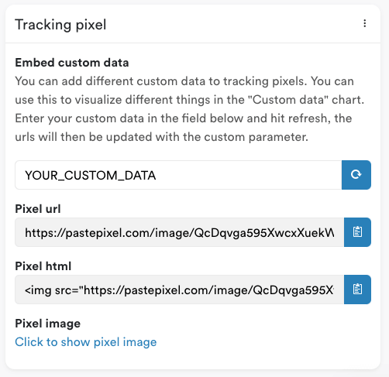Click the word "visualize" in the description
Image resolution: width=389 pixels, height=377 pixels.
(98, 100)
